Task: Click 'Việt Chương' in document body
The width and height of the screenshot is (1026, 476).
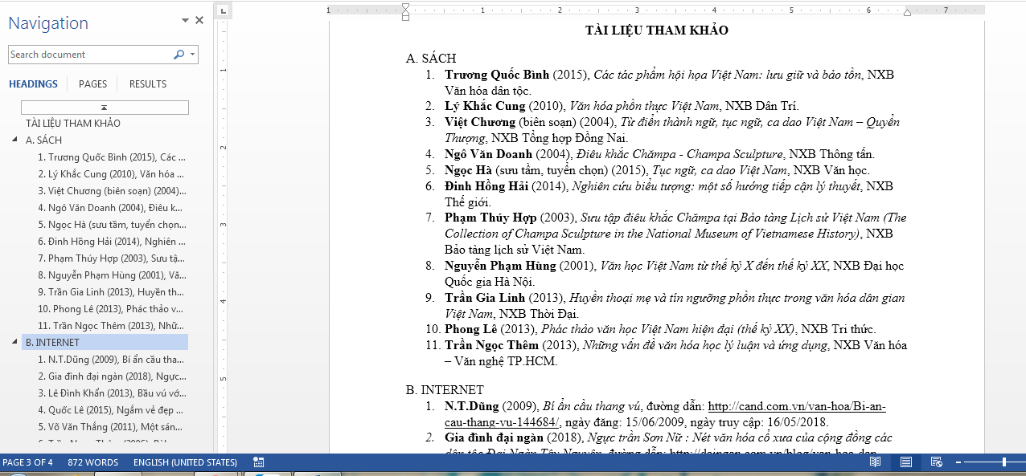Action: click(480, 122)
